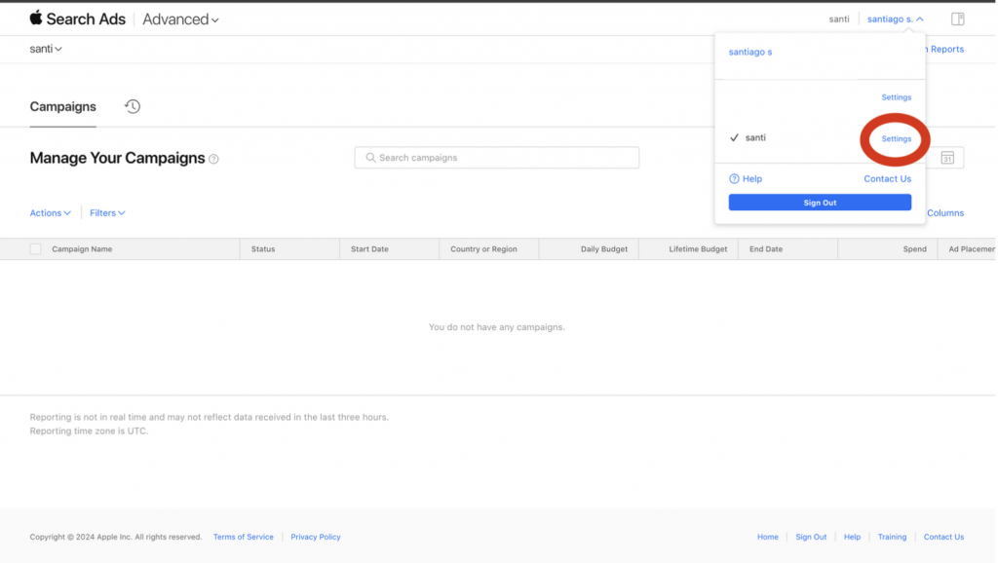Open the campaign history clock icon
Viewport: 998px width, 563px height.
pyautogui.click(x=133, y=106)
